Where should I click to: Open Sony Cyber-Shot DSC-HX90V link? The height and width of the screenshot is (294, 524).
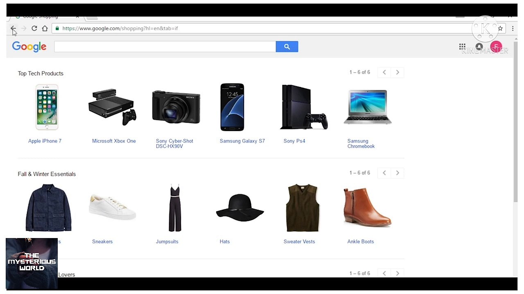coord(174,144)
